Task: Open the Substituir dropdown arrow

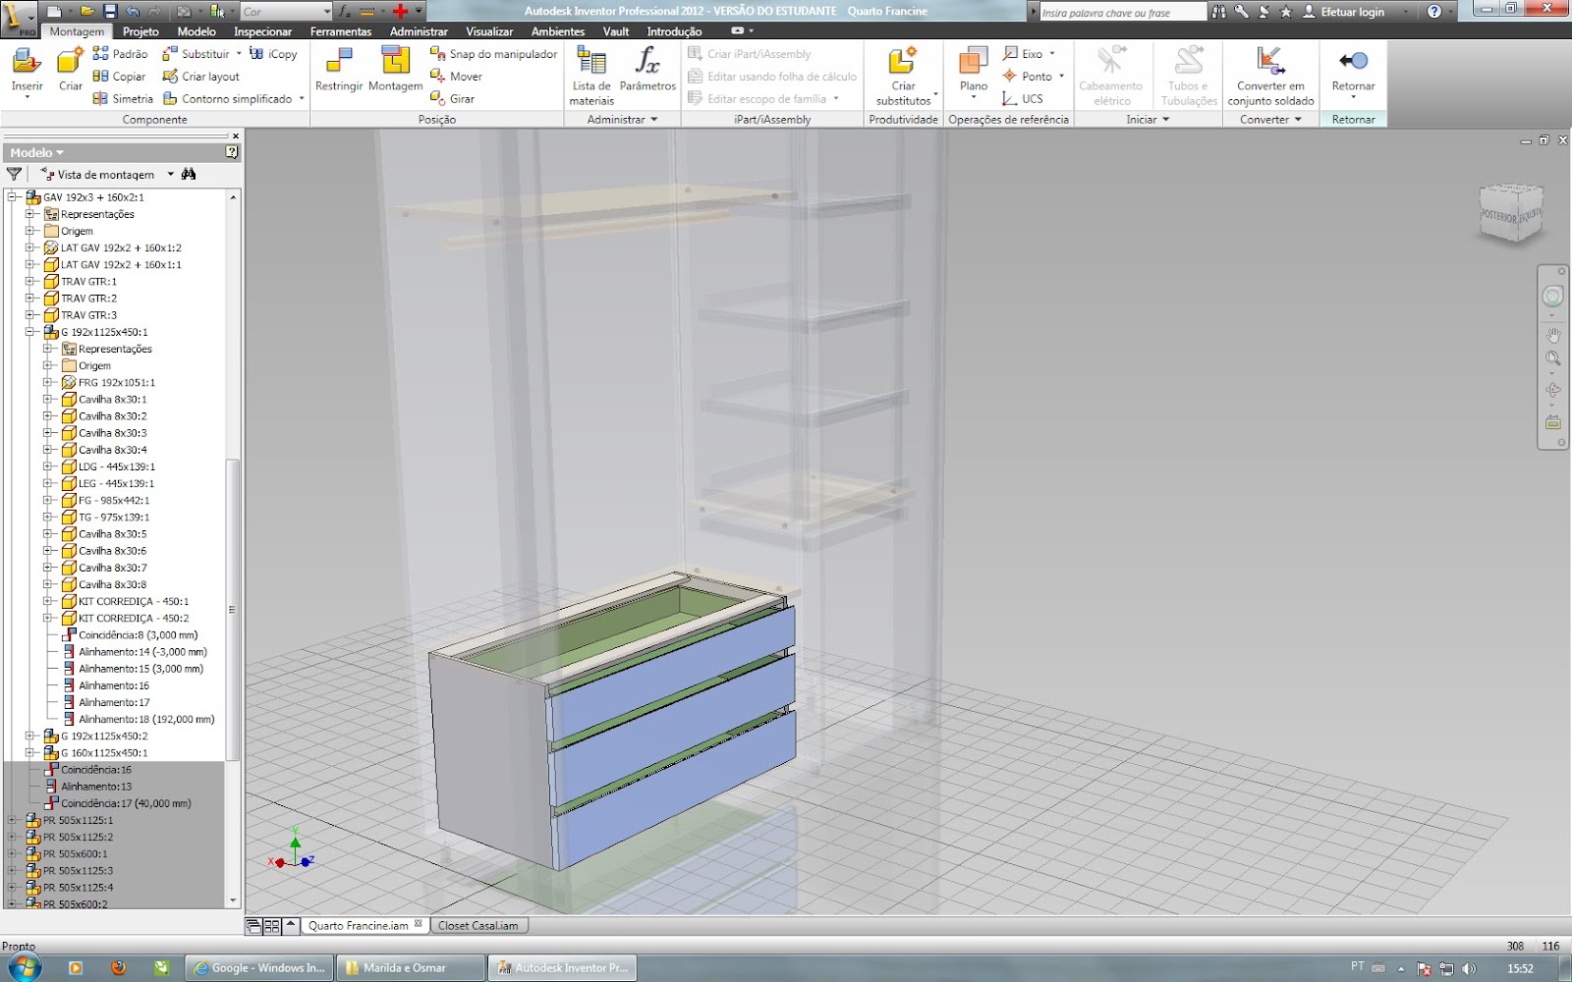Action: 239,53
